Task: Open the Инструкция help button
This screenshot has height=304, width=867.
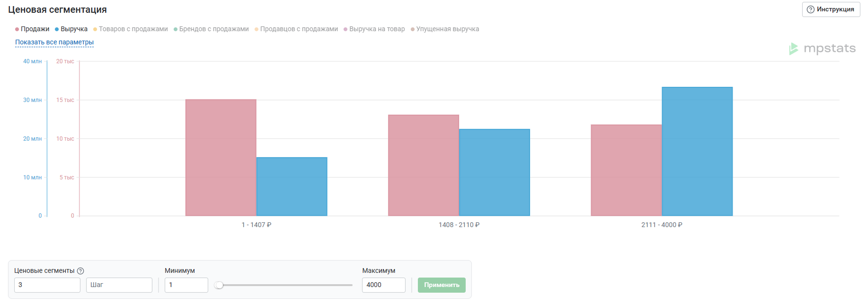Action: 831,9
